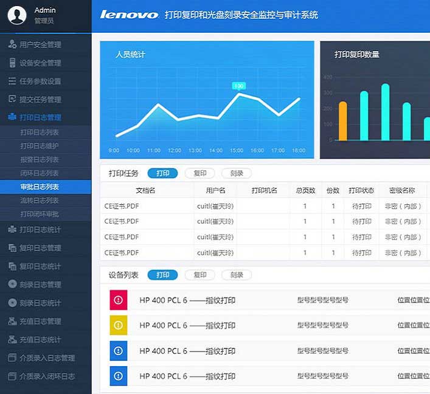
Task: Open 流转日志列表 submenu item
Action: [x=40, y=200]
